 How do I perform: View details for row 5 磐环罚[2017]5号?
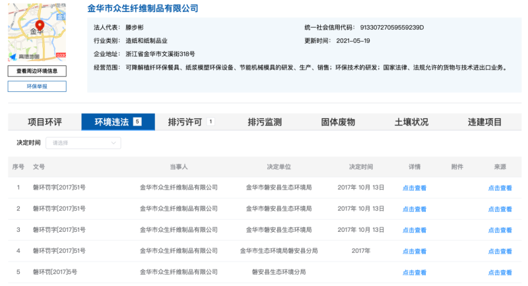(x=414, y=272)
